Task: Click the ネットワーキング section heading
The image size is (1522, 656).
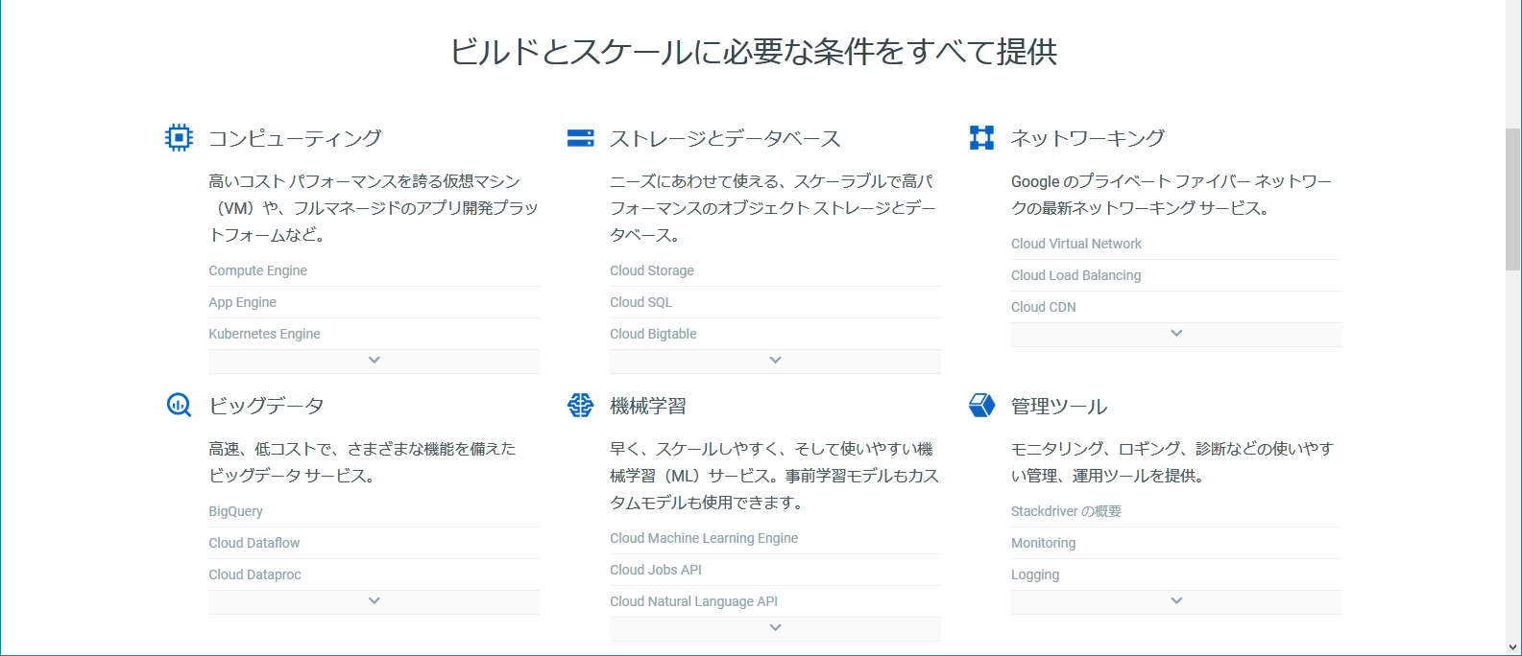Action: coord(1088,138)
